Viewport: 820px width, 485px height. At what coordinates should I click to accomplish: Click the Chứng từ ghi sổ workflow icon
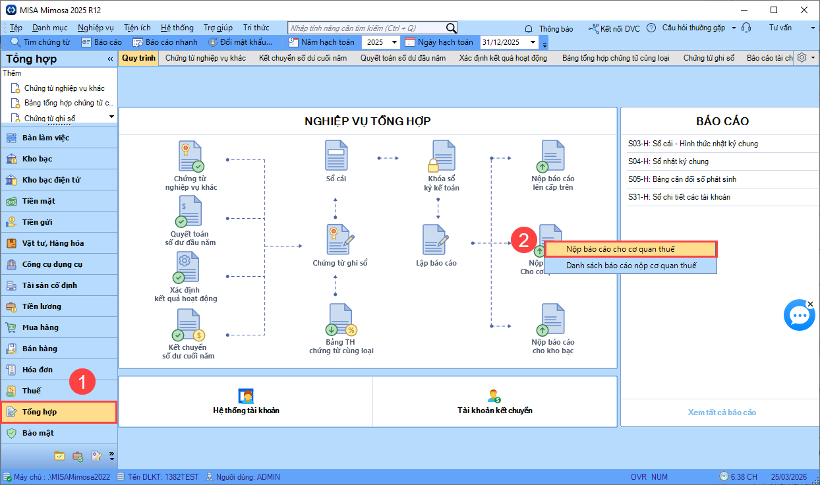coord(339,241)
